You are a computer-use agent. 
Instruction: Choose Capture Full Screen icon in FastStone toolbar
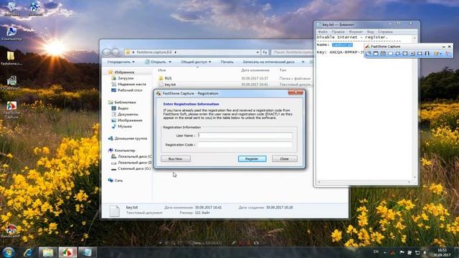(x=405, y=54)
